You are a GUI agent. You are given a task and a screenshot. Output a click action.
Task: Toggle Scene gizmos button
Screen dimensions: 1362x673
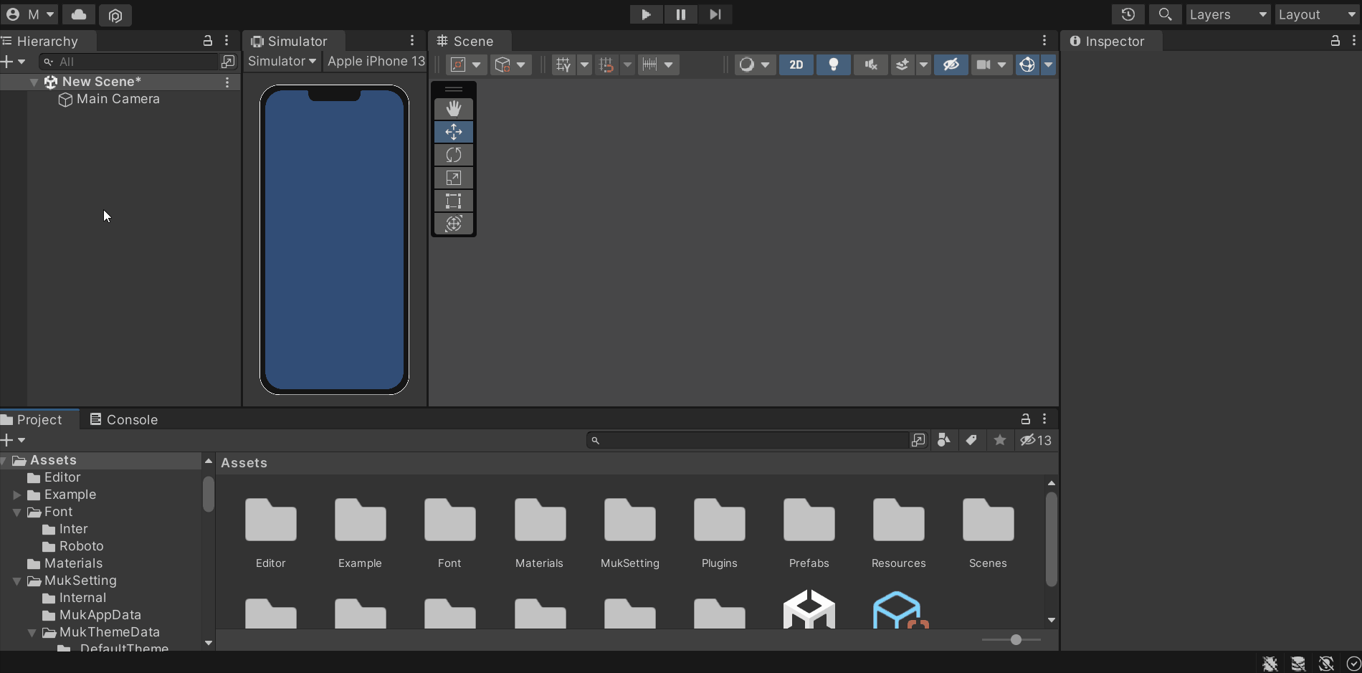tap(1027, 65)
